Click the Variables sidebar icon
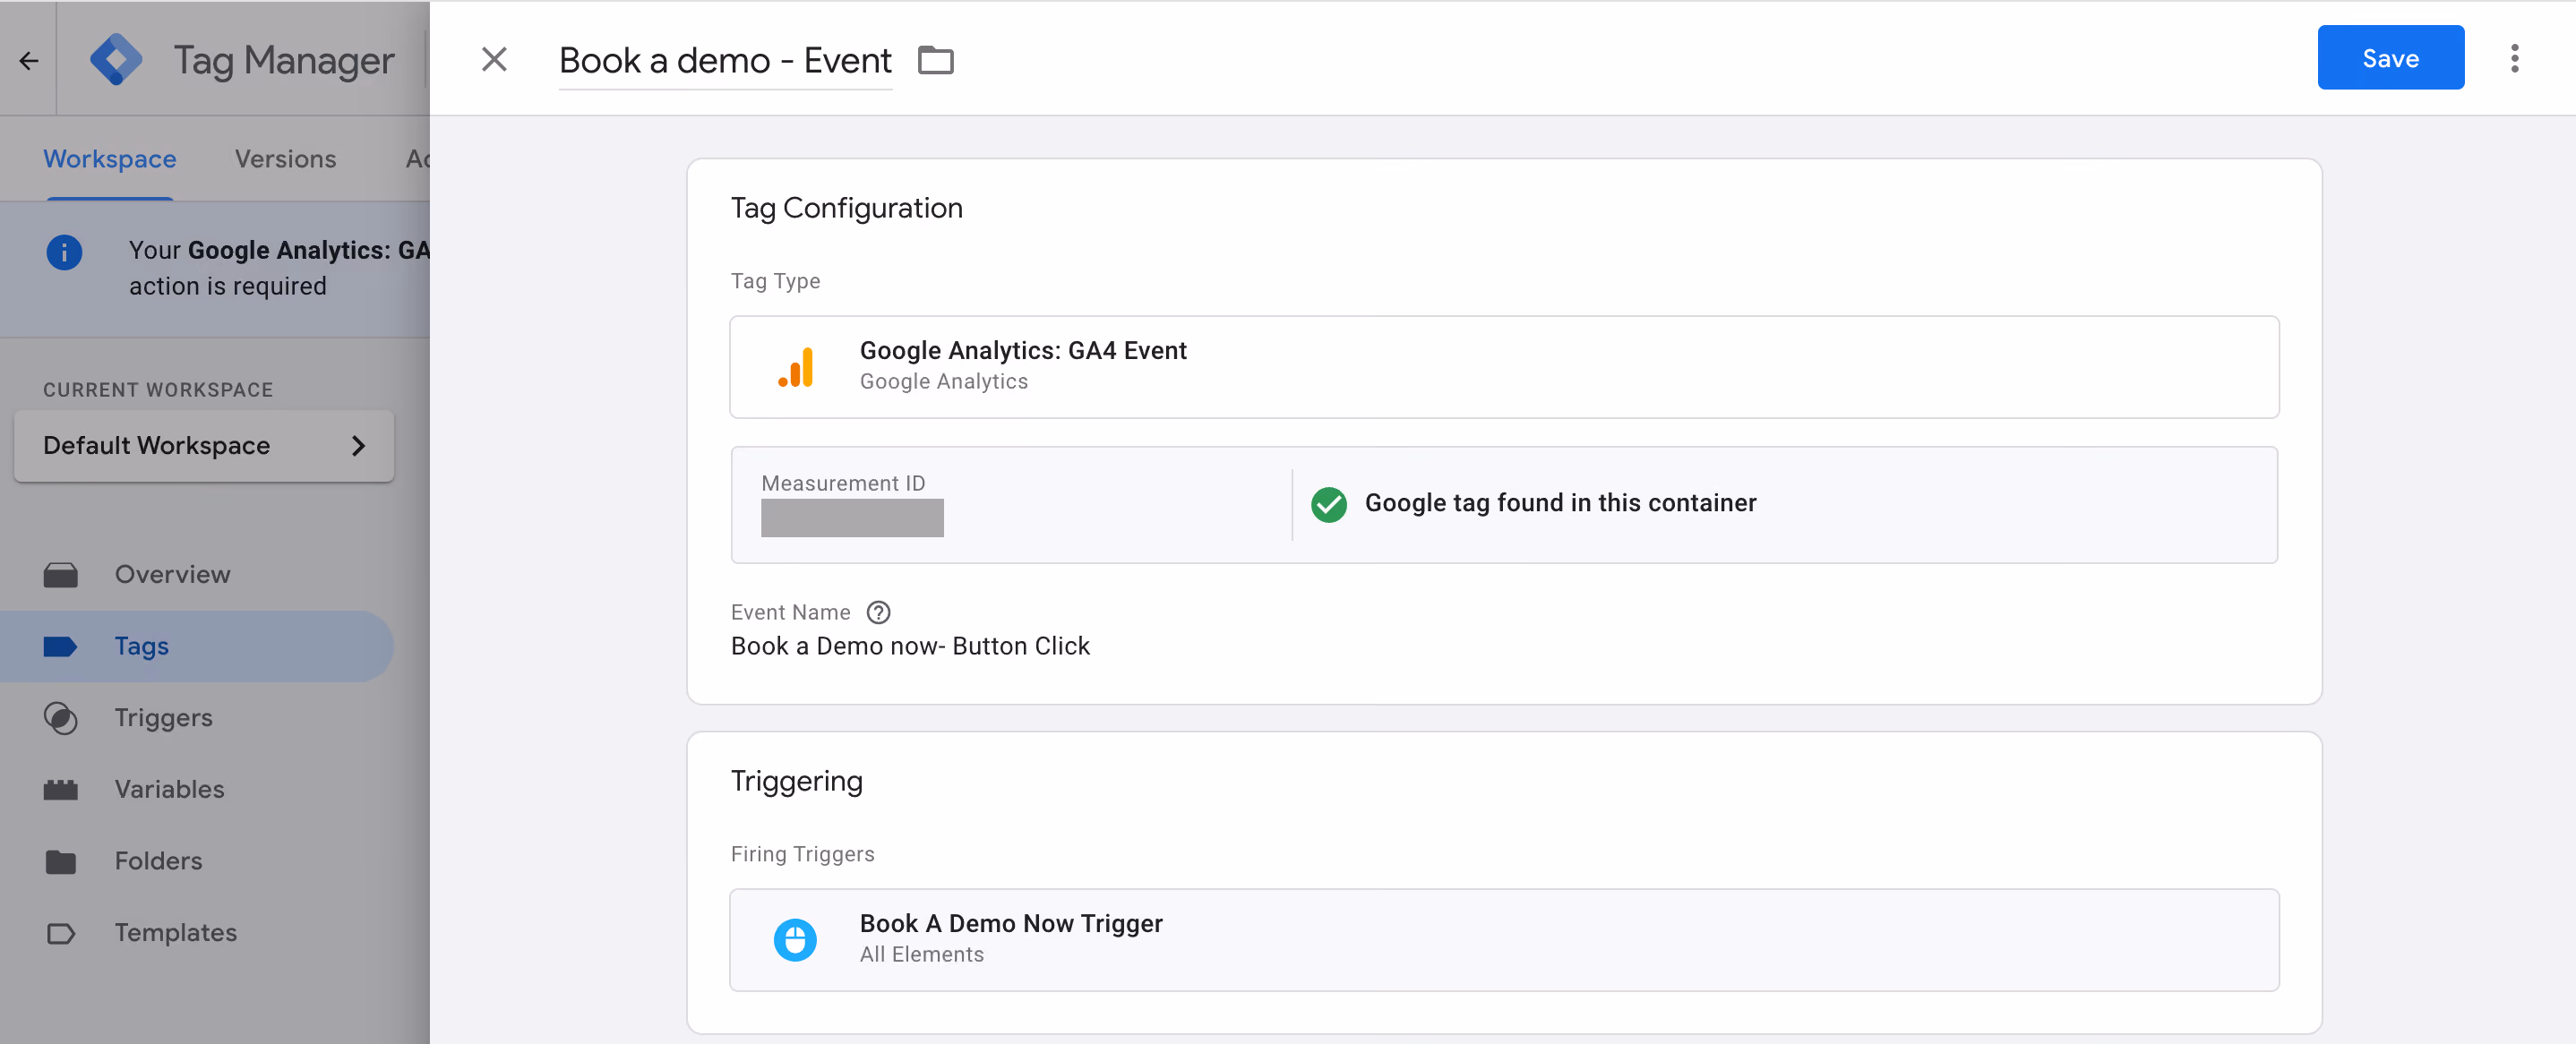The height and width of the screenshot is (1044, 2576). tap(61, 790)
